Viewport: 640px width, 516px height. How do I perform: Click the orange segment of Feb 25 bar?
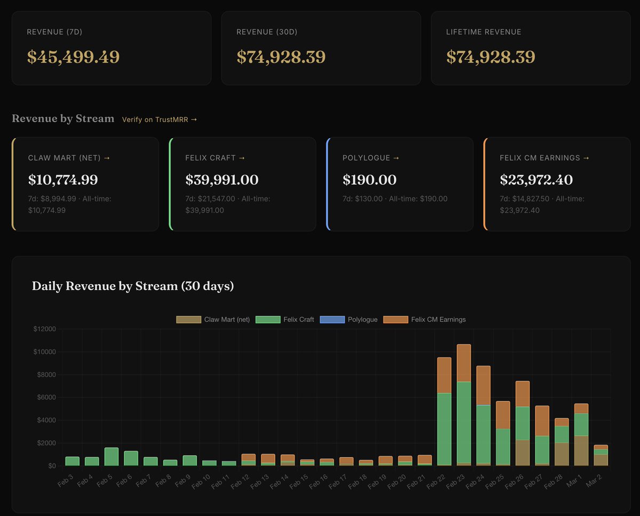click(503, 415)
